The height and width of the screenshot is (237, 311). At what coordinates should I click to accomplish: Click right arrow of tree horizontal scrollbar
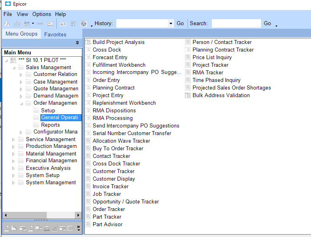tap(78, 215)
